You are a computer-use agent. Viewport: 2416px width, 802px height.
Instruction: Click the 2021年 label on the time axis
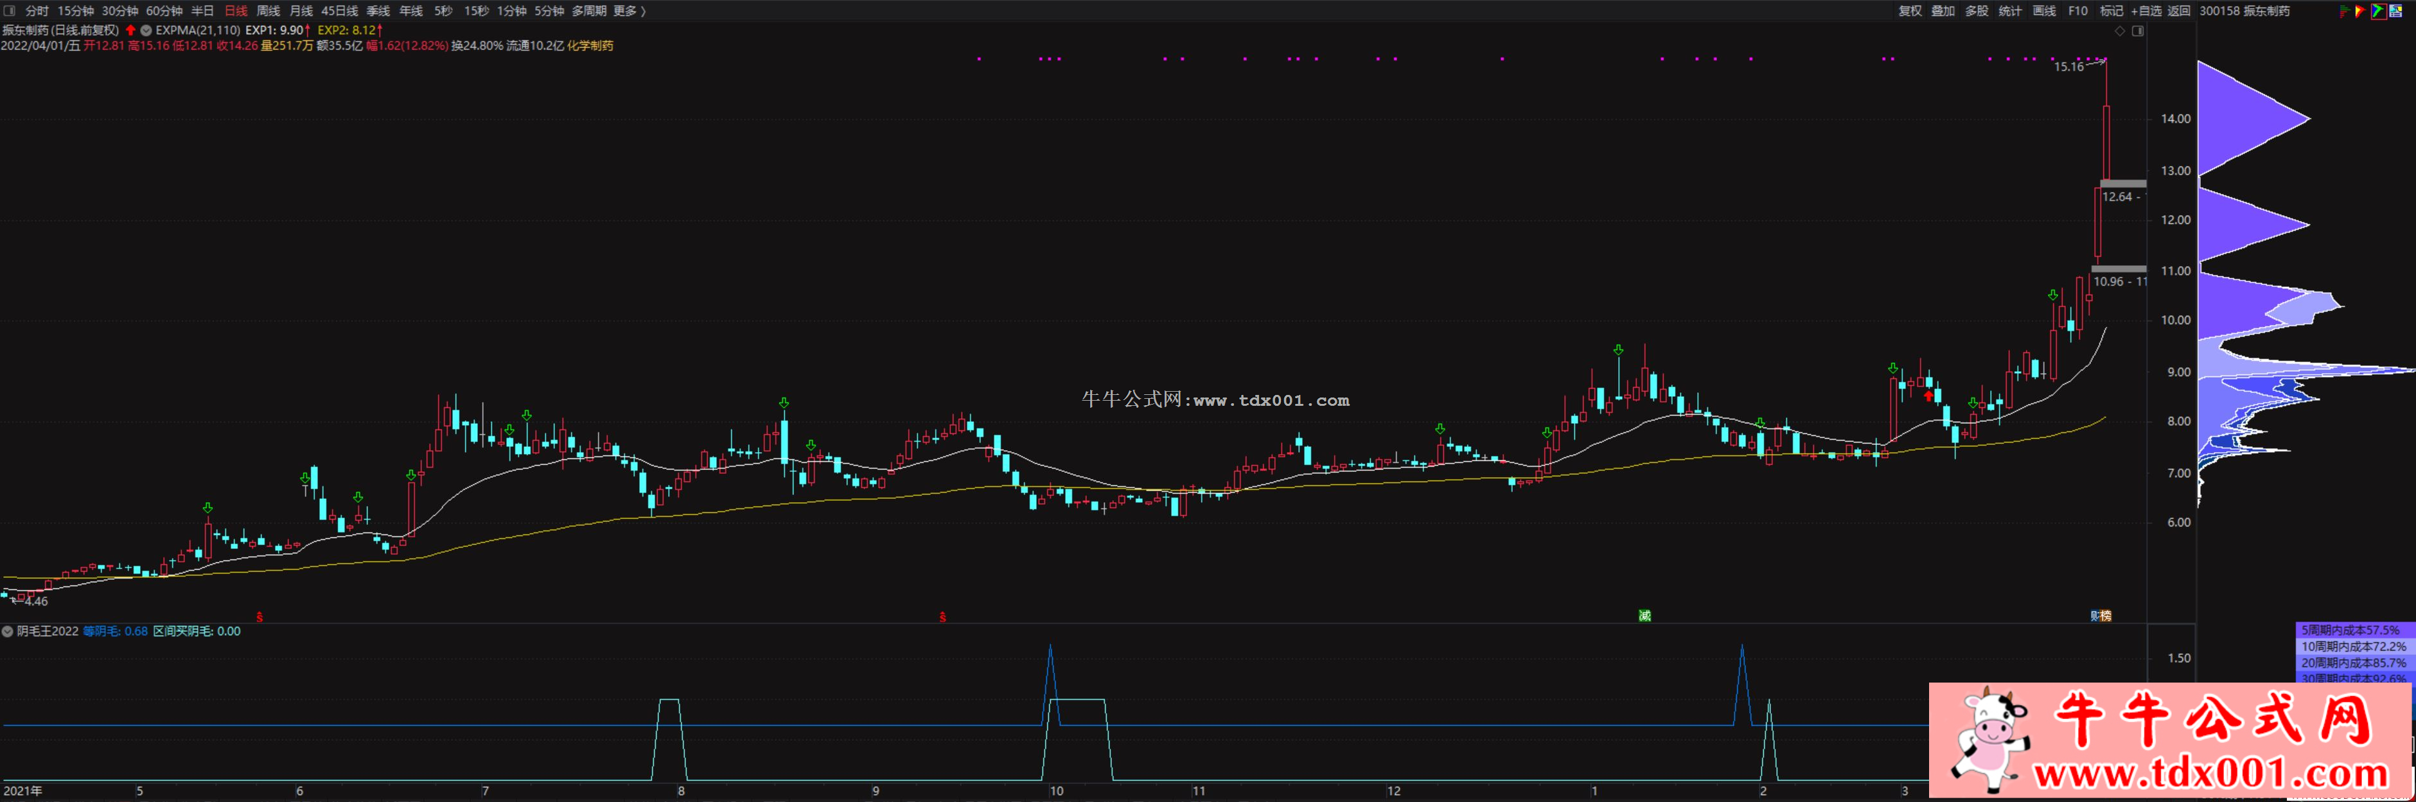click(x=22, y=790)
